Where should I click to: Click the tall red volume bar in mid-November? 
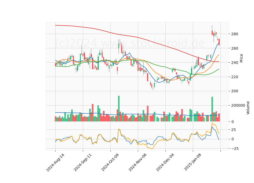[x=148, y=114]
